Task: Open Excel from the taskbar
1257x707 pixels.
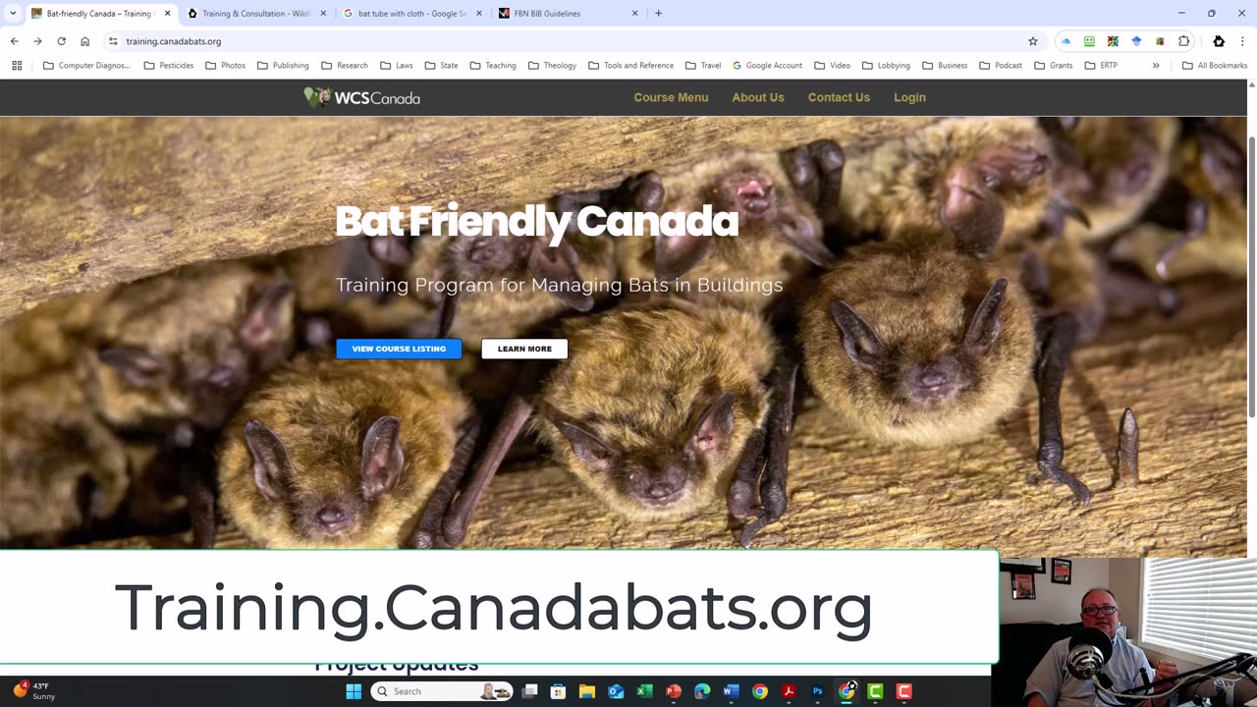Action: coord(644,691)
